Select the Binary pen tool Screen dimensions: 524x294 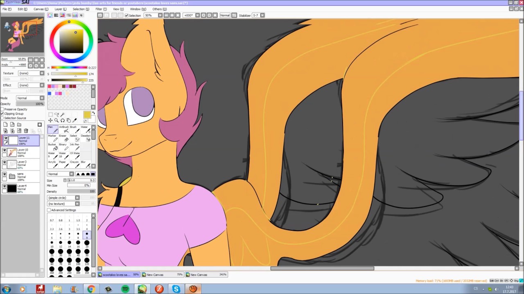(x=63, y=147)
